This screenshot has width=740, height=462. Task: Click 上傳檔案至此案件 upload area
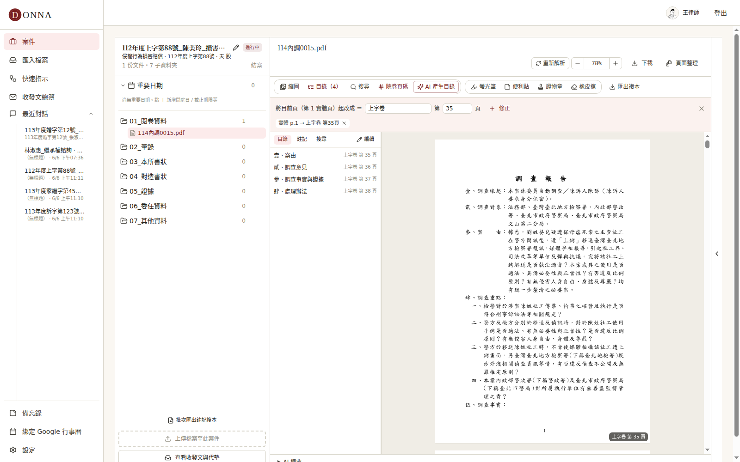pyautogui.click(x=192, y=439)
